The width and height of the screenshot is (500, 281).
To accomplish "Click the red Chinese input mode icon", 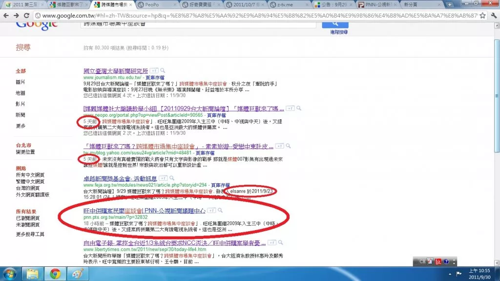I will pos(438,261).
